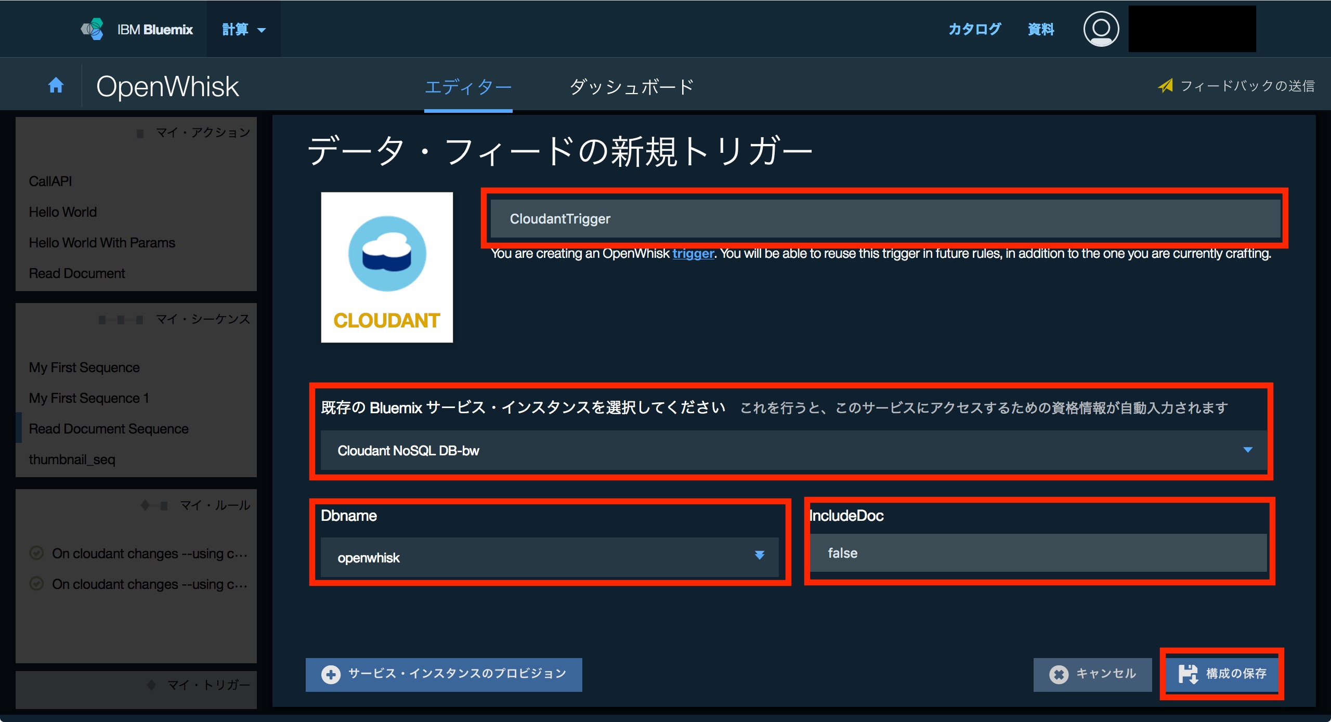The height and width of the screenshot is (722, 1331).
Task: Open the カタログ menu link
Action: pos(974,29)
